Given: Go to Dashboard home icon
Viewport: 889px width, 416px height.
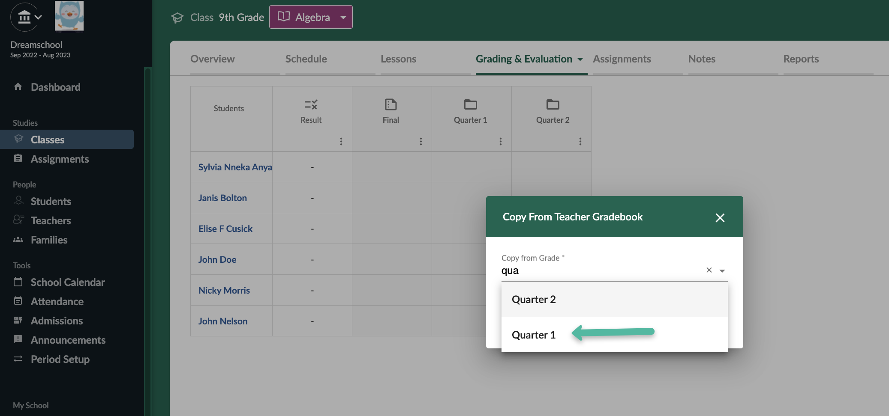Looking at the screenshot, I should point(18,87).
